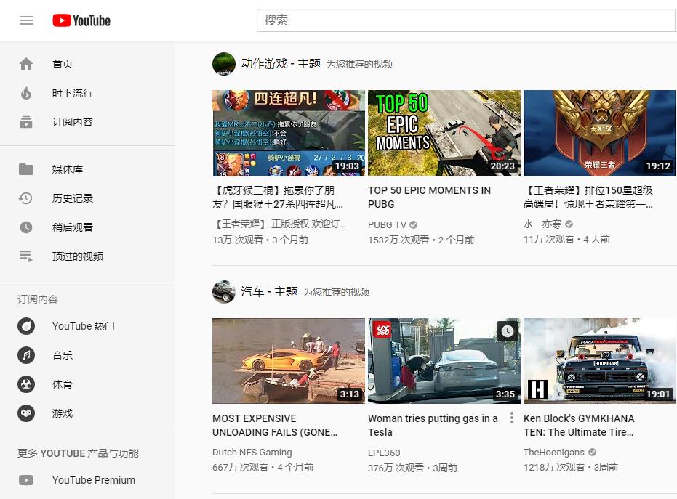Toggle the hamburger guide menu
Viewport: 677px width, 499px height.
coord(26,20)
